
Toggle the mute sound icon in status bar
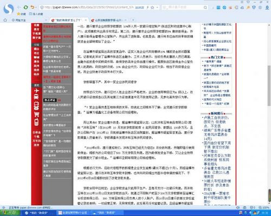pos(238,207)
